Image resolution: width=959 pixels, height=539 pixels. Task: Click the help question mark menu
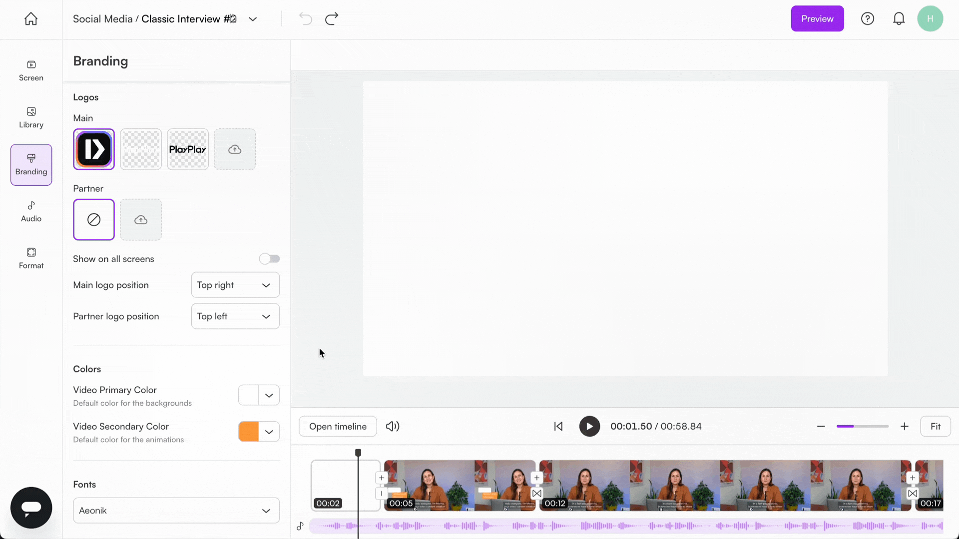click(868, 18)
